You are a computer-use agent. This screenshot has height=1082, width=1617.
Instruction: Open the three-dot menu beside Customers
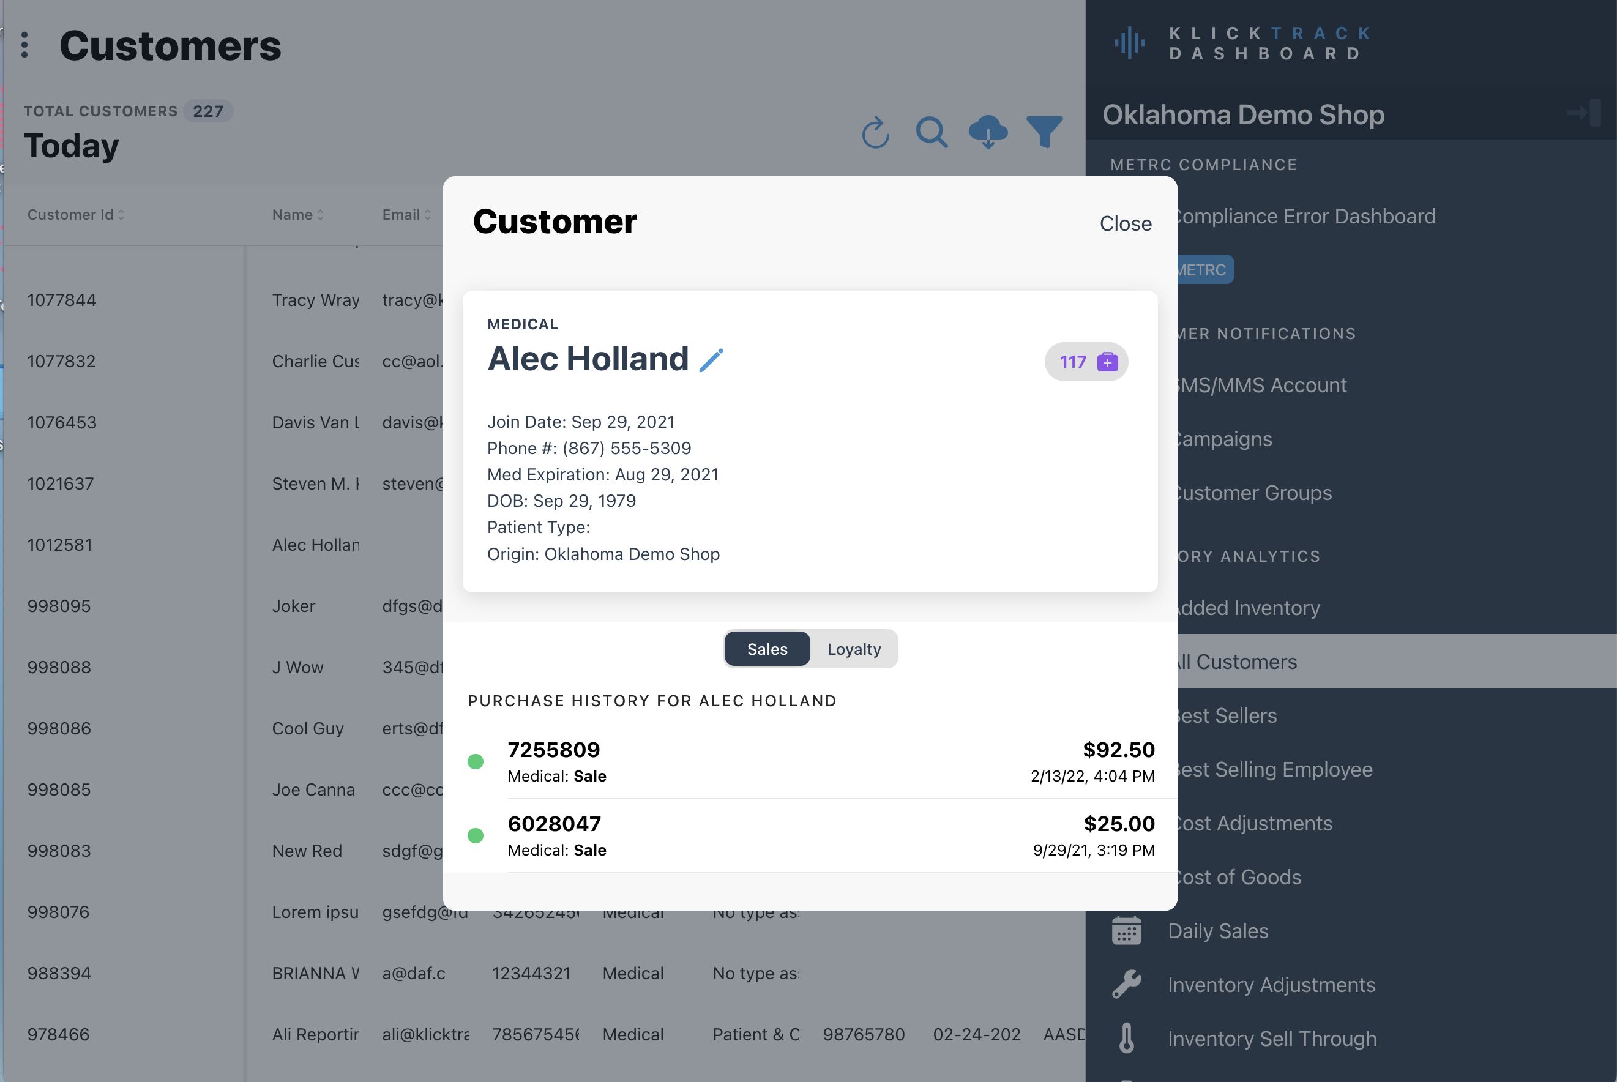(x=25, y=45)
